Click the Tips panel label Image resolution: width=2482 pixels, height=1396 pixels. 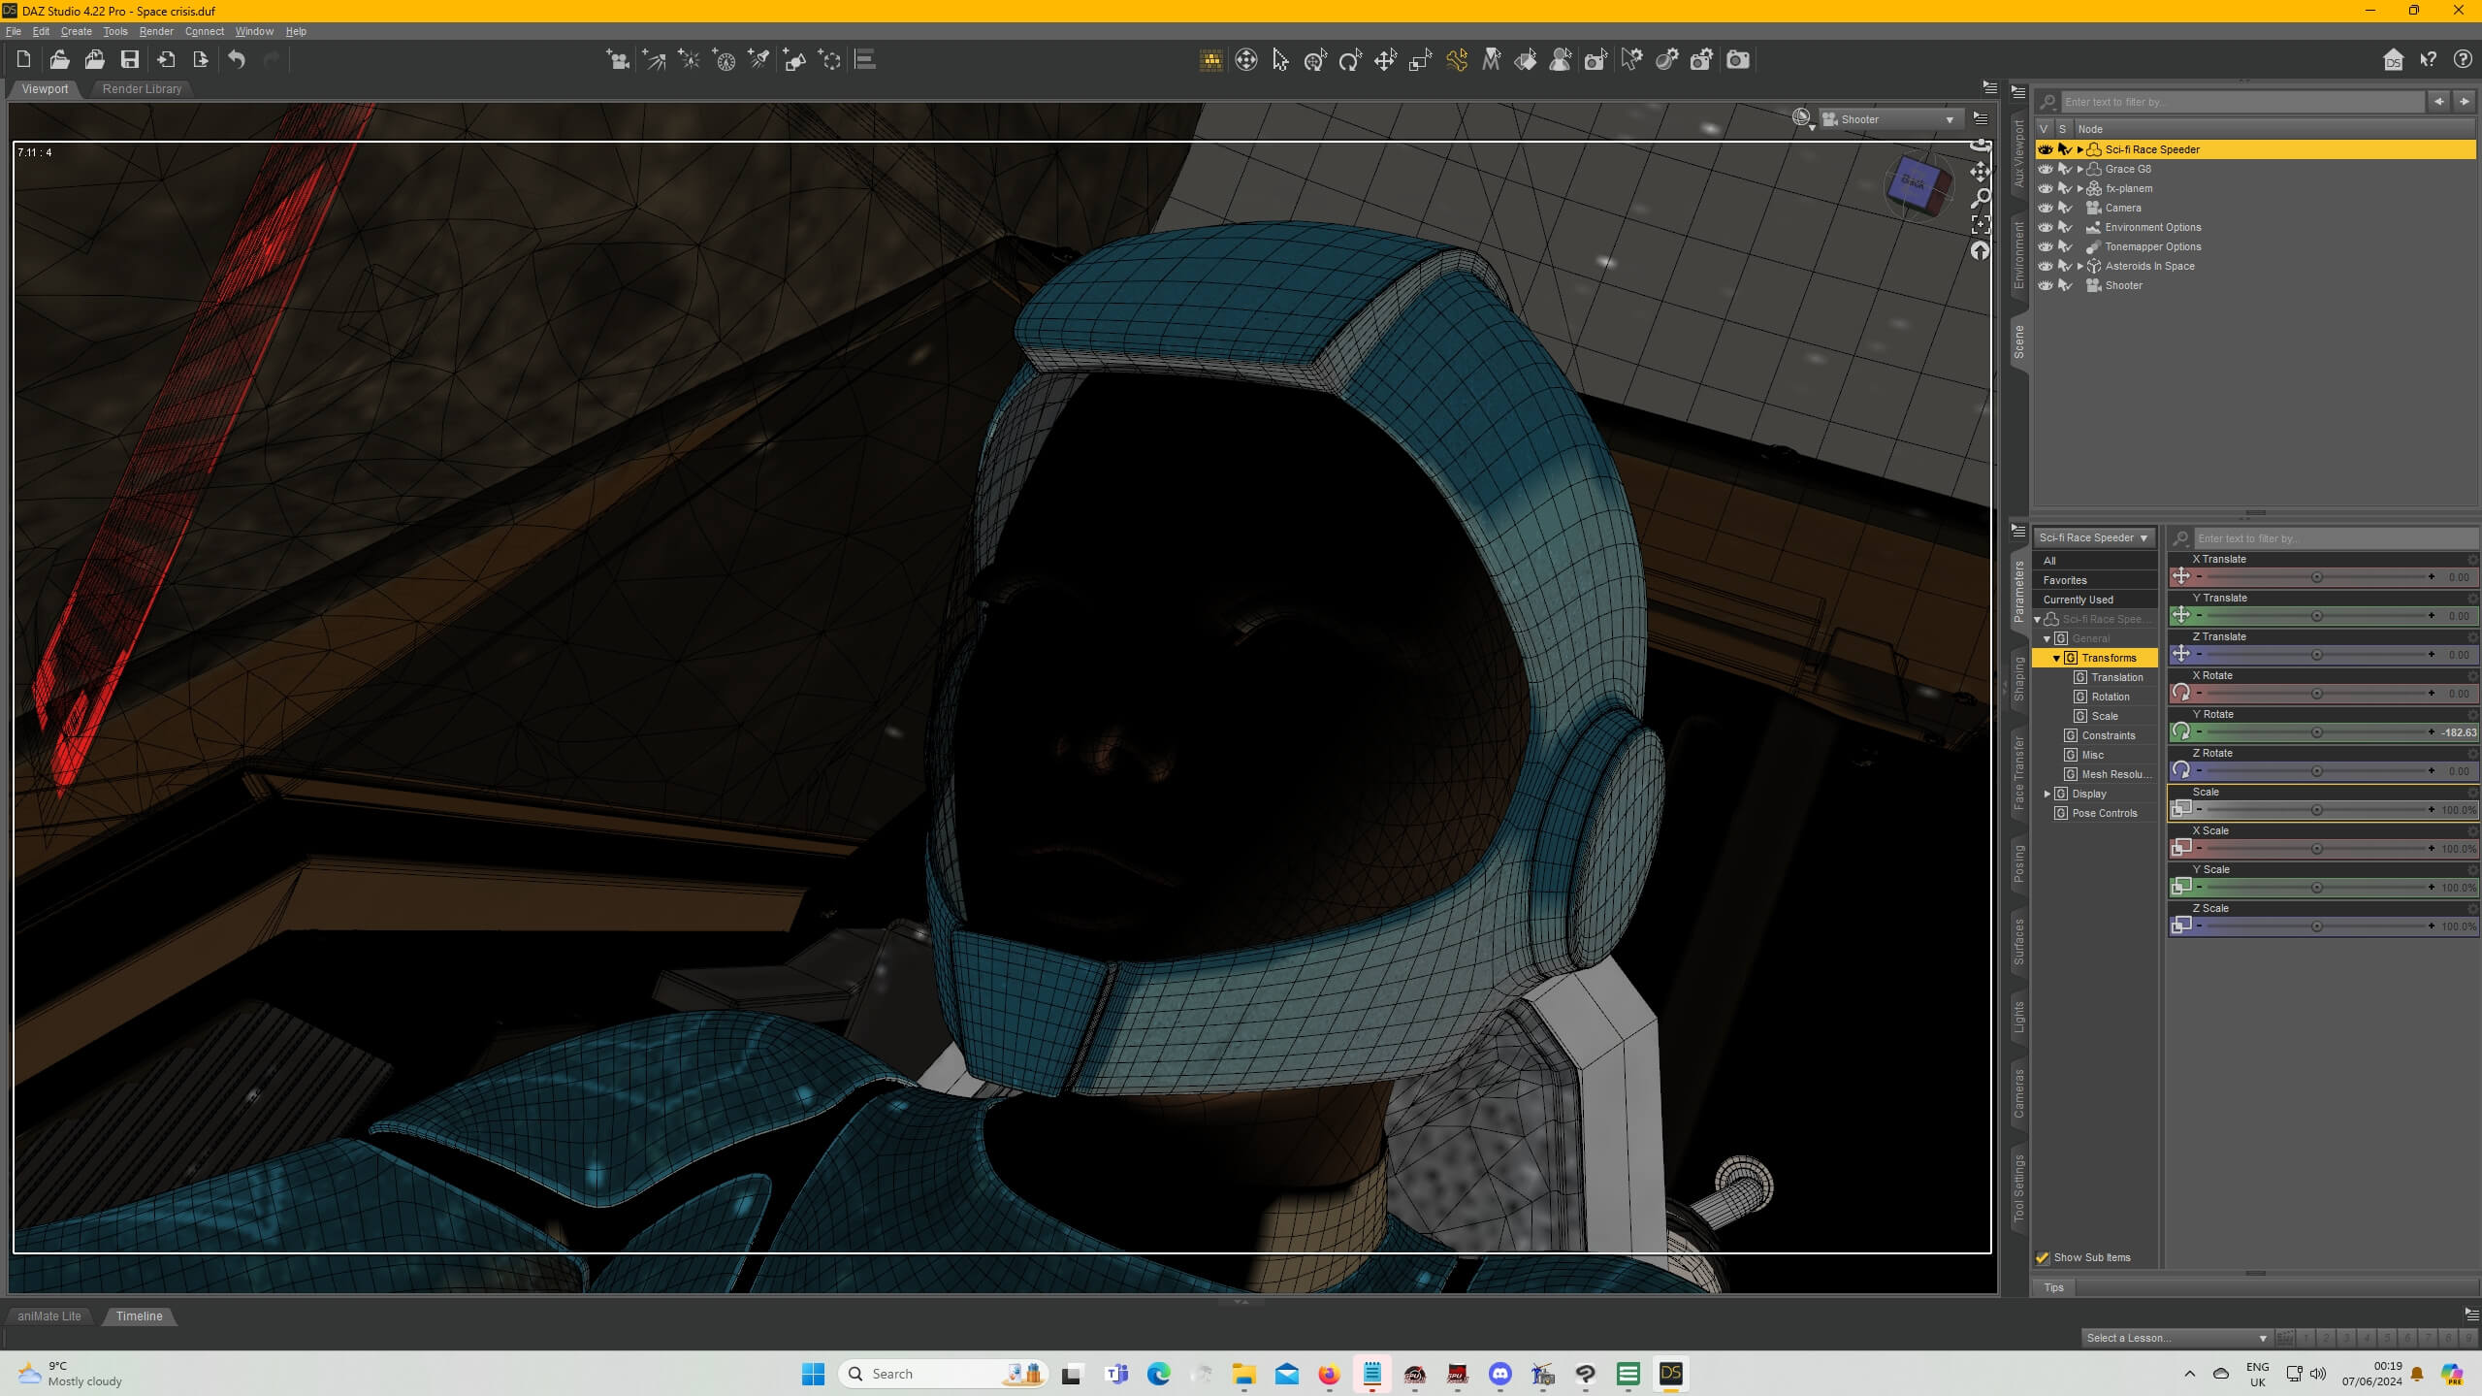click(2053, 1287)
